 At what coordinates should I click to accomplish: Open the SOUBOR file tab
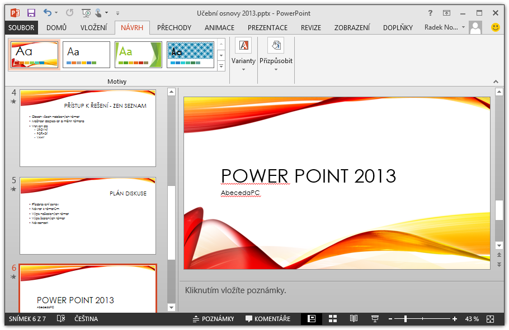pos(21,27)
